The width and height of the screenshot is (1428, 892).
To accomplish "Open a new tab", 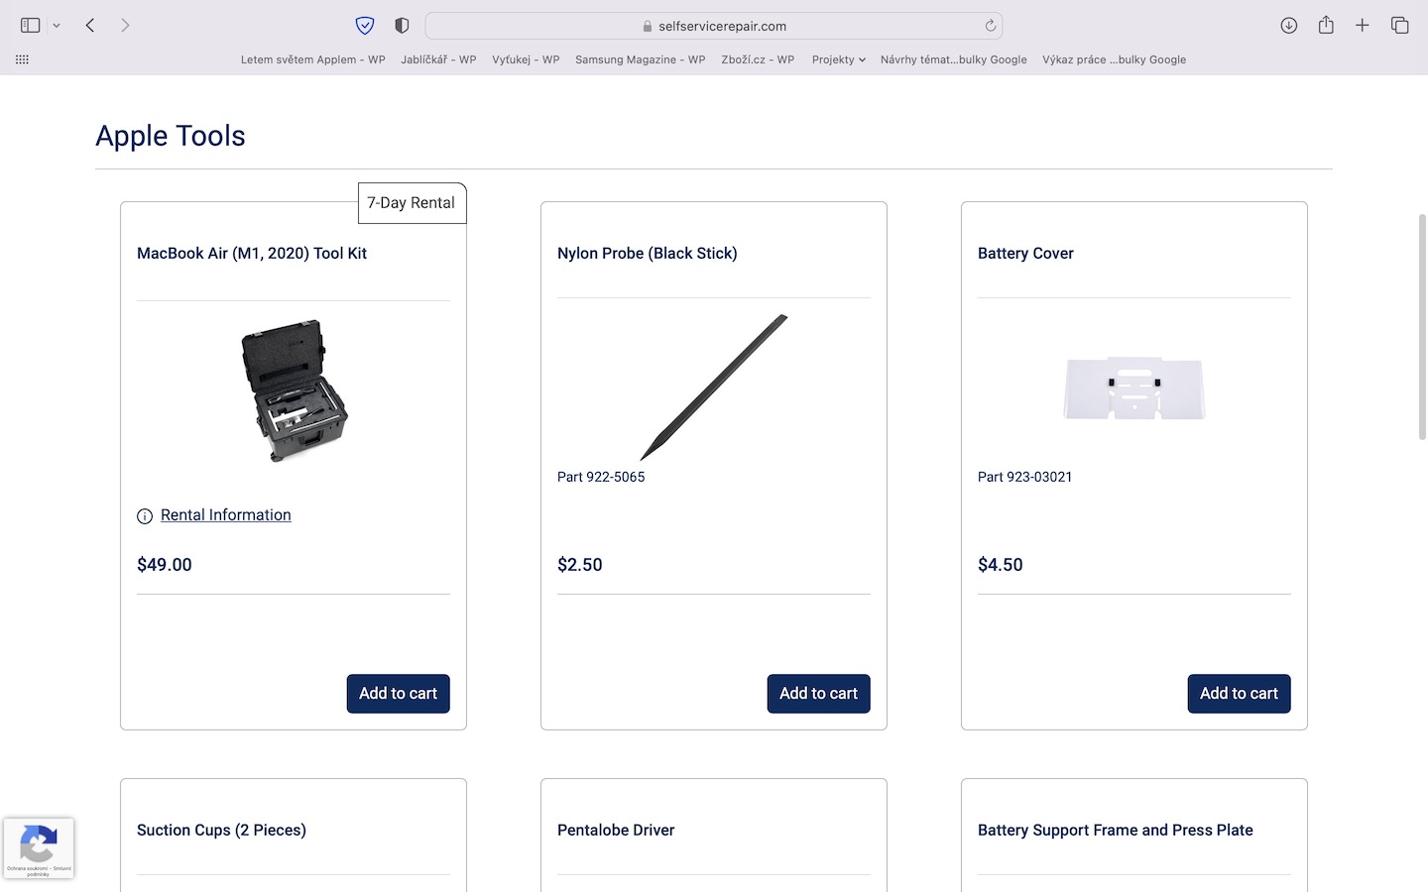I will [1363, 26].
